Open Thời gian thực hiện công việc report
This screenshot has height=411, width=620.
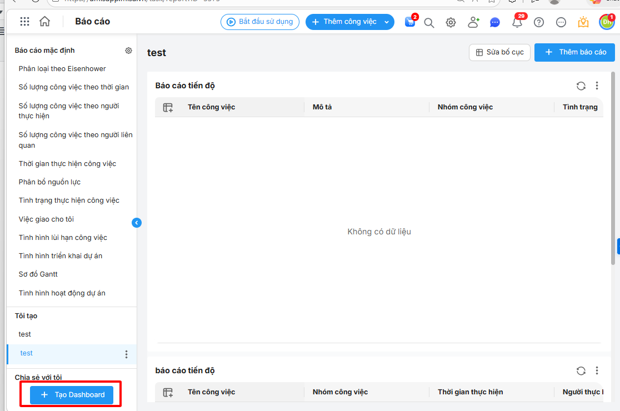point(67,164)
